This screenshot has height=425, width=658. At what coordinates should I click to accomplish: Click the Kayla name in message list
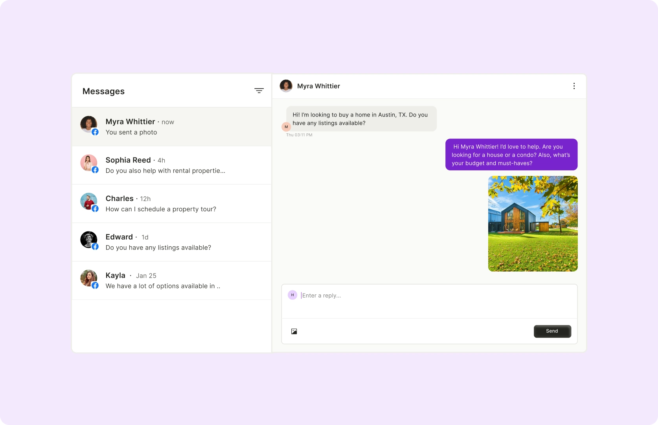(x=116, y=275)
